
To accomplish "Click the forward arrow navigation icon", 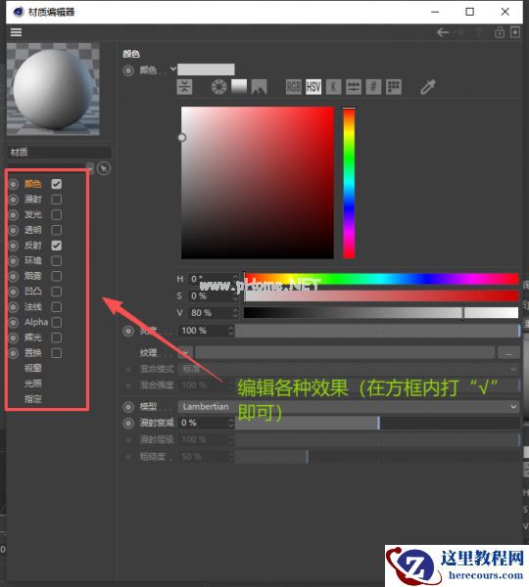I will tap(458, 33).
